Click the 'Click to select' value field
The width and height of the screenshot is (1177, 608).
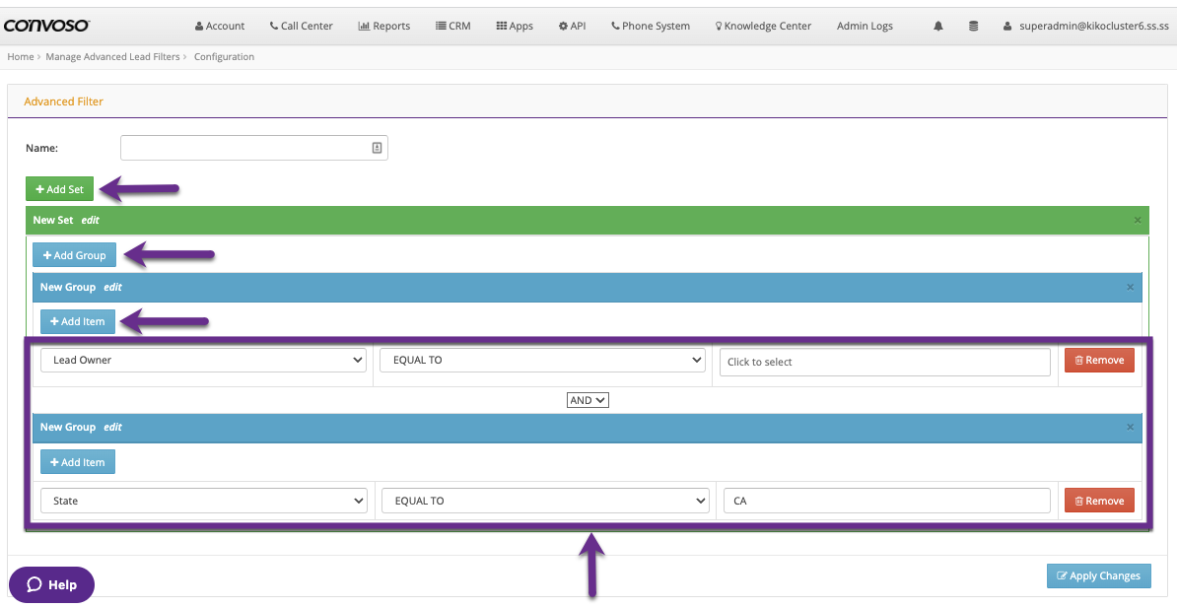click(884, 362)
